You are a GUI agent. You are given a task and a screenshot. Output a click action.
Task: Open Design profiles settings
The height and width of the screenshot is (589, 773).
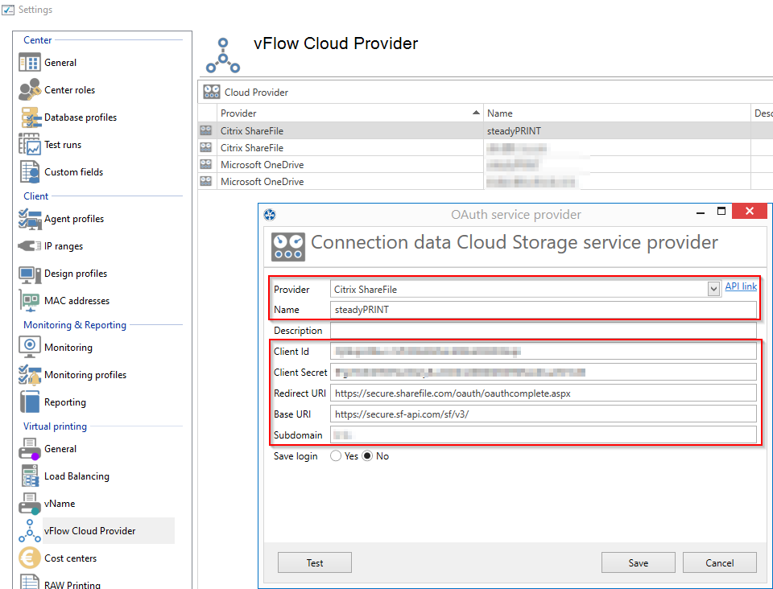click(x=76, y=274)
